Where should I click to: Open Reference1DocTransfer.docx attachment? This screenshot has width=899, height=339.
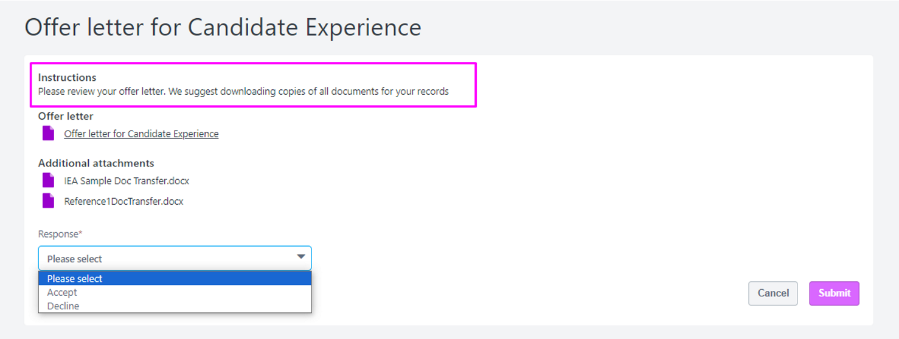click(x=123, y=201)
